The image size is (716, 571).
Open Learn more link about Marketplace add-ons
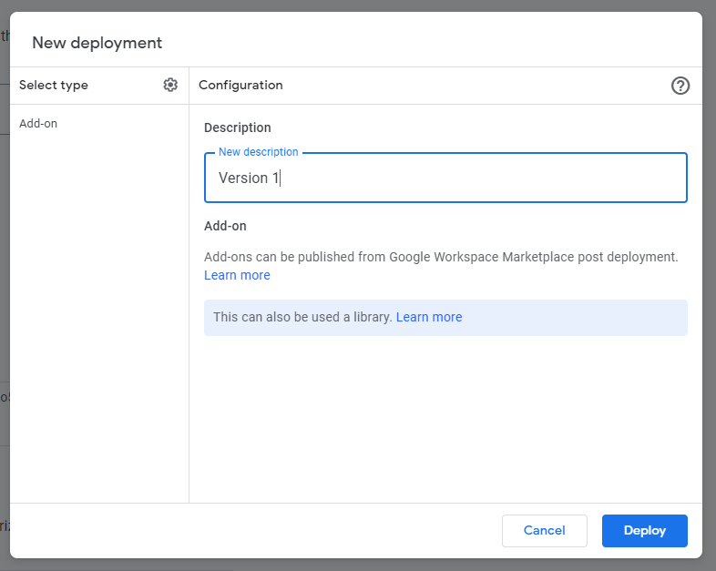tap(237, 275)
